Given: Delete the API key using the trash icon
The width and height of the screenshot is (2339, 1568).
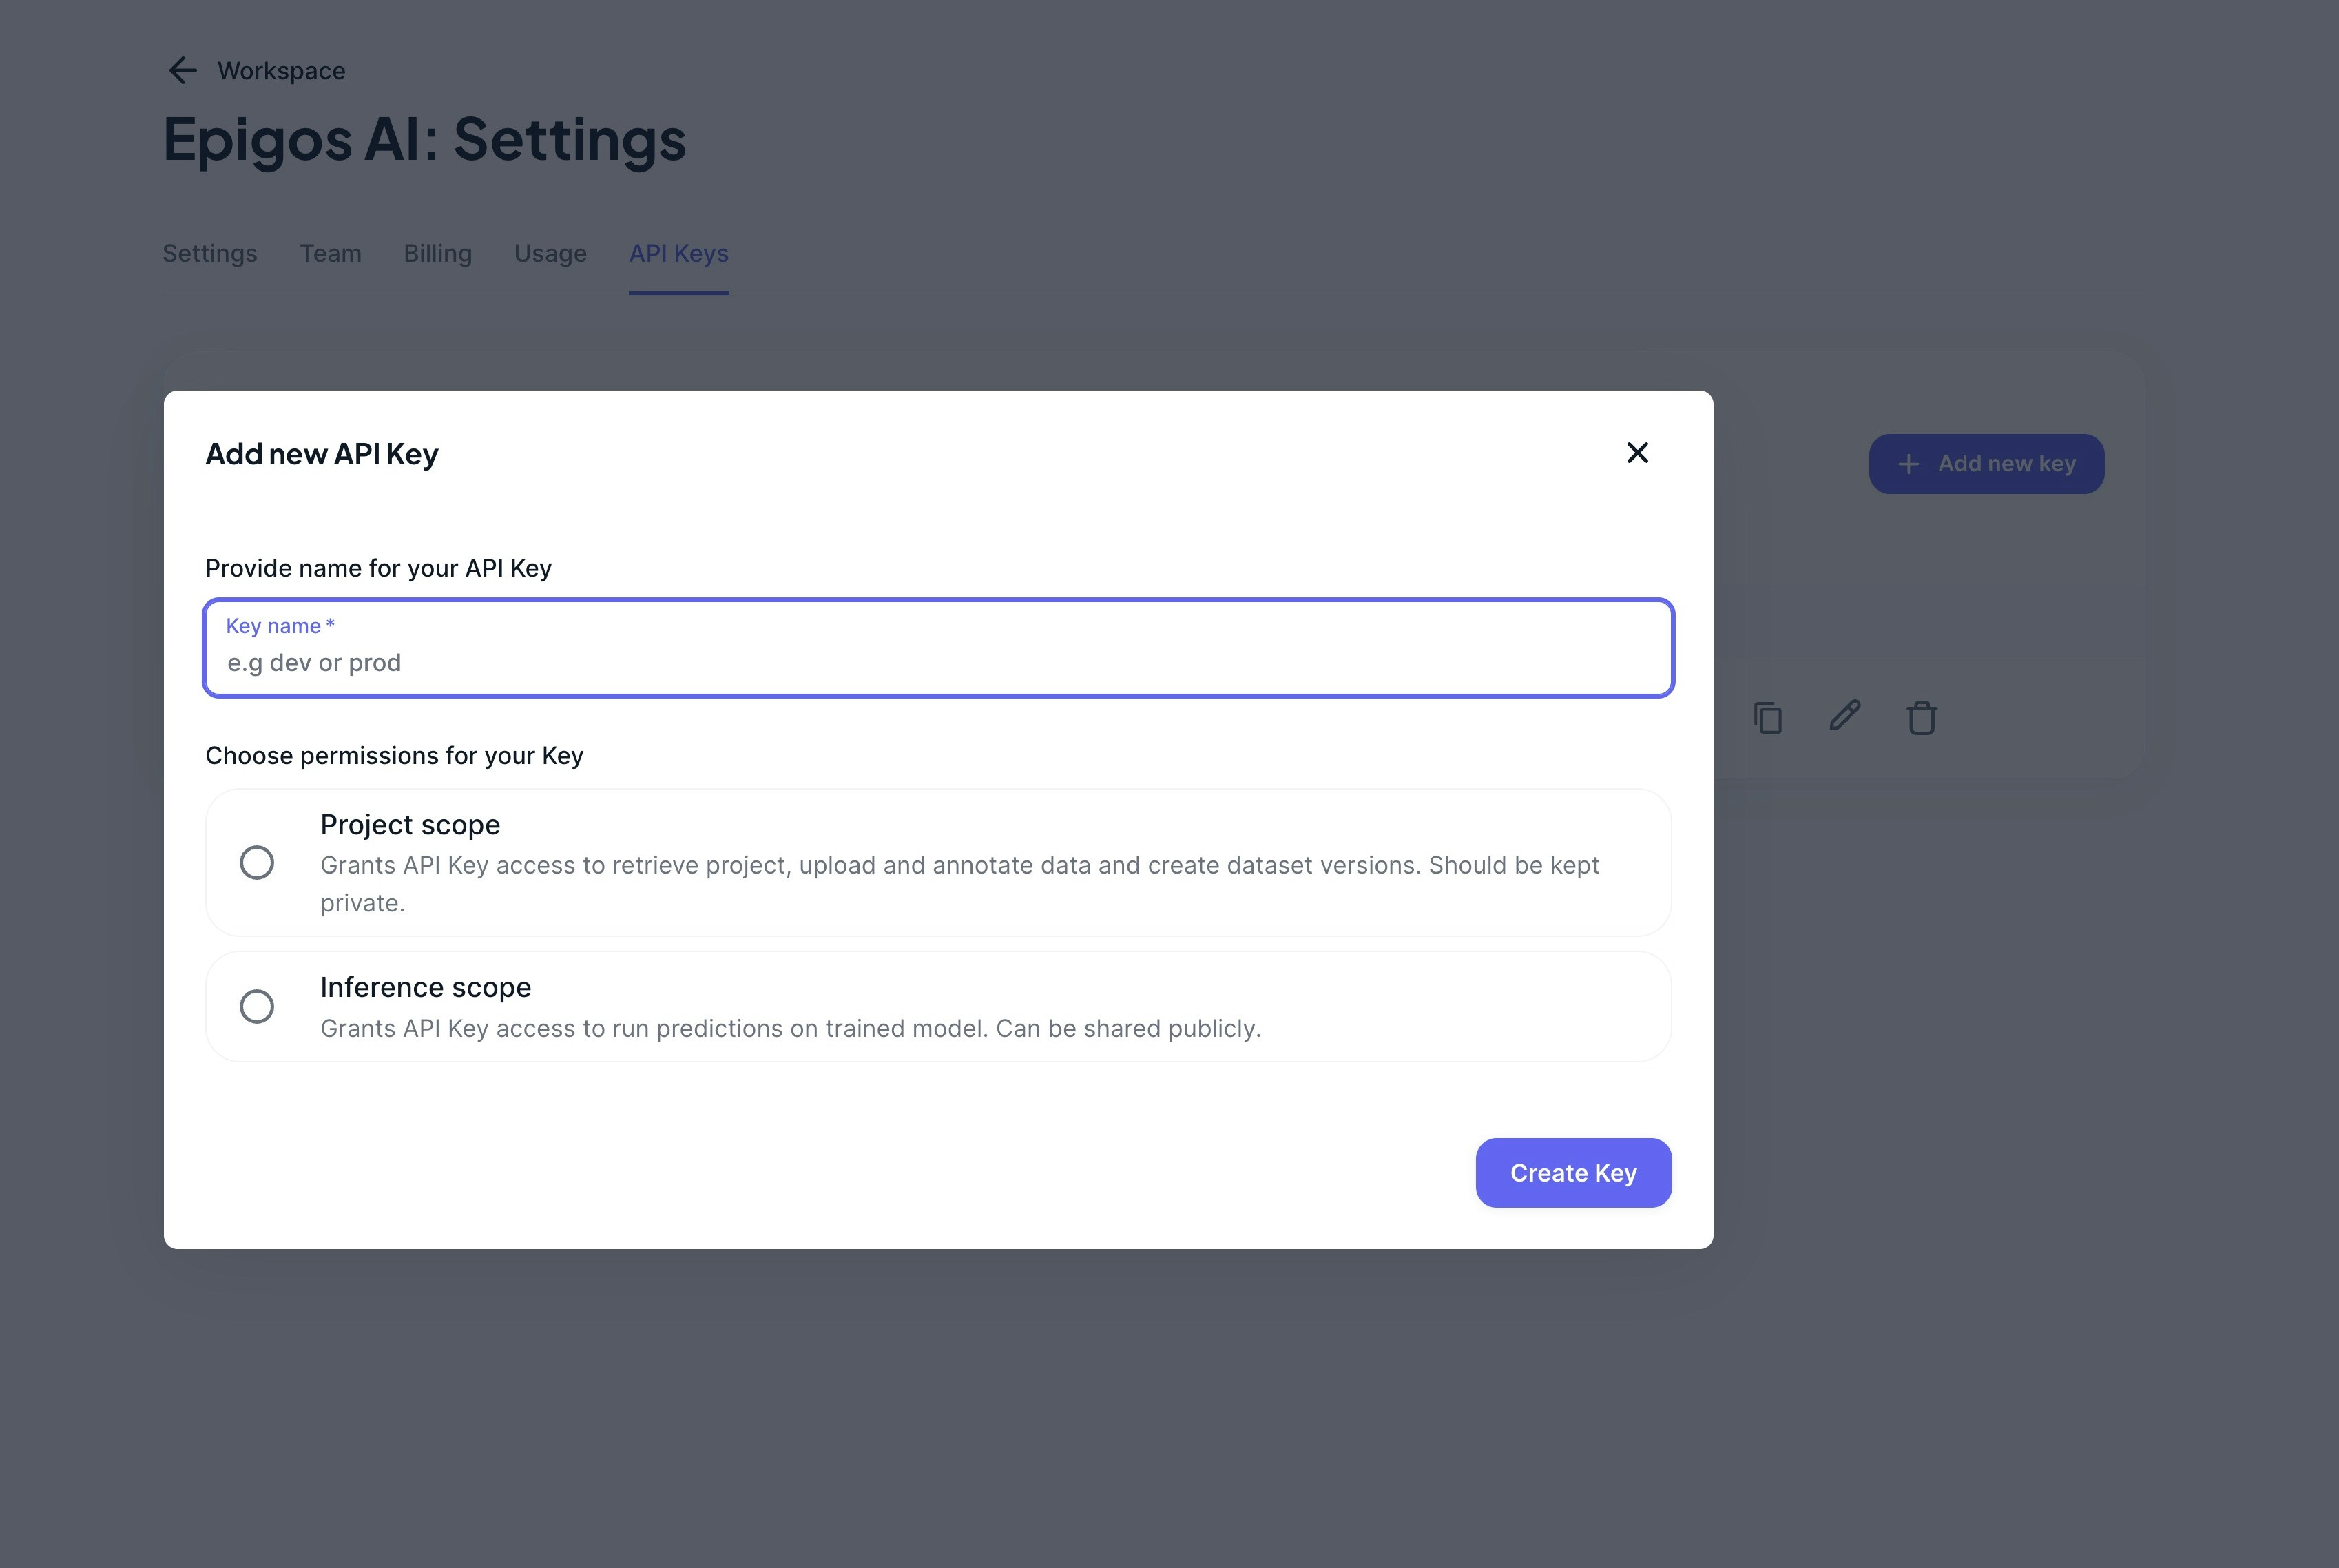Looking at the screenshot, I should coord(1922,717).
